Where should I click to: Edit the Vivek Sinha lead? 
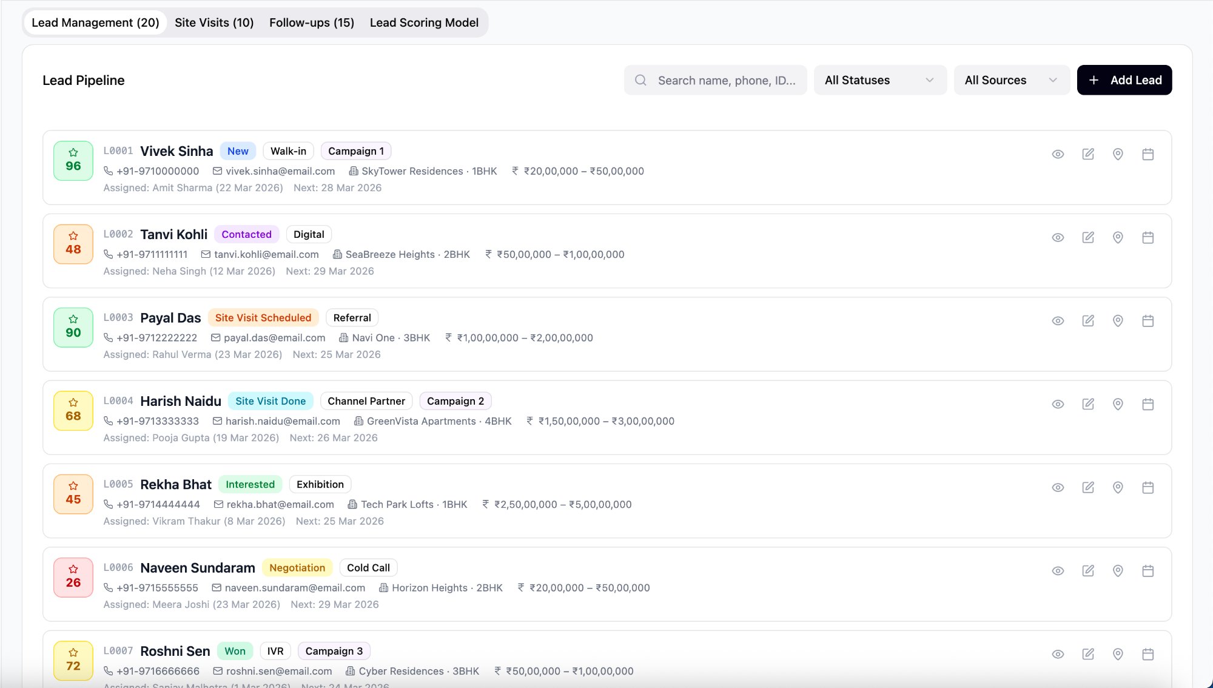pyautogui.click(x=1088, y=154)
